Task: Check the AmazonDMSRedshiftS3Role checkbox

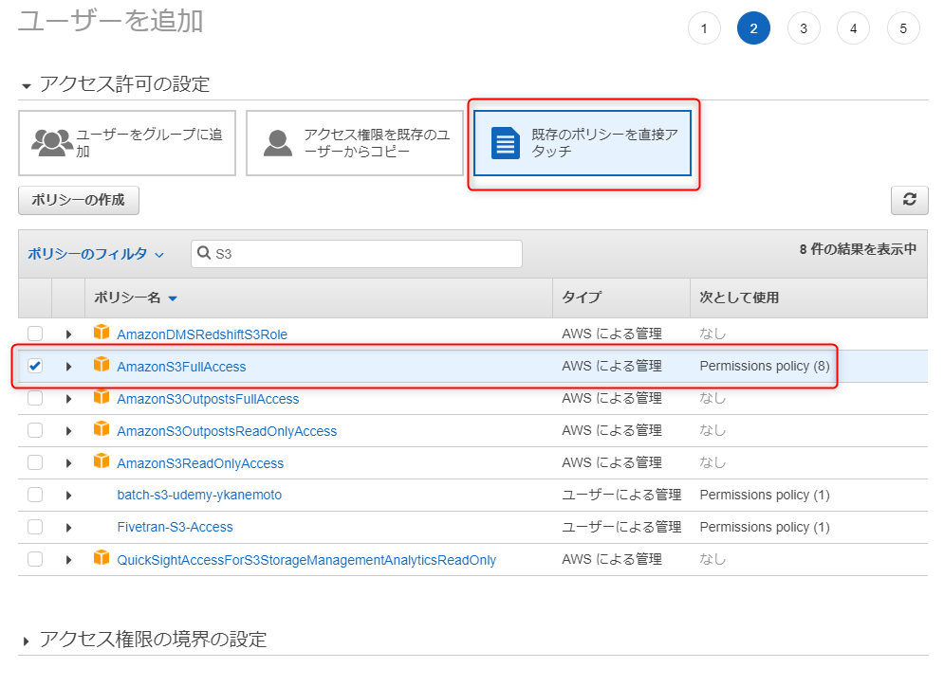Action: (x=35, y=334)
